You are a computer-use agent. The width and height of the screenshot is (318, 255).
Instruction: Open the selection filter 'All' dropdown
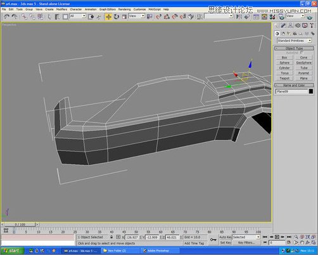pos(78,16)
